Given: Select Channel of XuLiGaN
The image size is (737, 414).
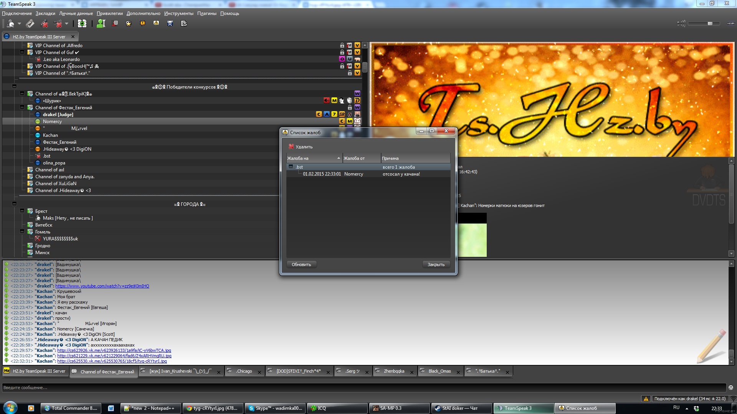Looking at the screenshot, I should tap(56, 184).
